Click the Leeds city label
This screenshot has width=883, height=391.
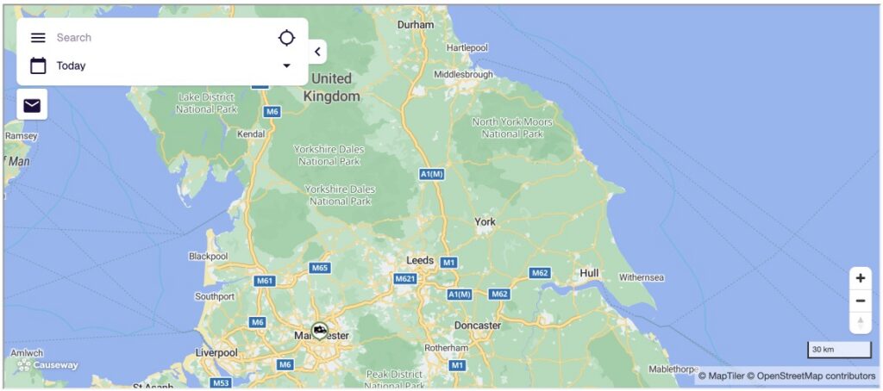[420, 260]
